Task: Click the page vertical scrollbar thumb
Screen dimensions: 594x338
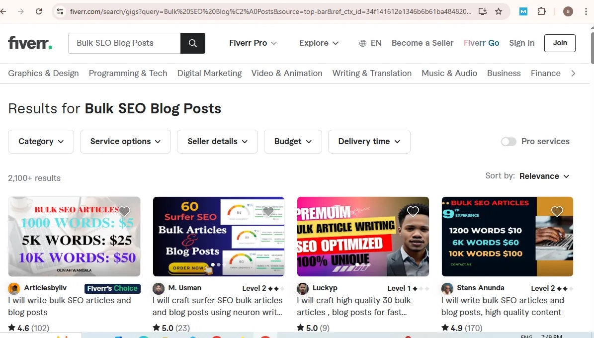Action: 592,49
